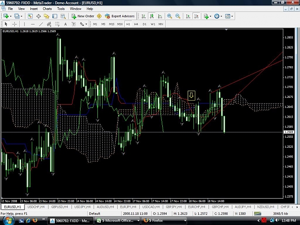Toggle the Terminal panel icon

(55, 16)
